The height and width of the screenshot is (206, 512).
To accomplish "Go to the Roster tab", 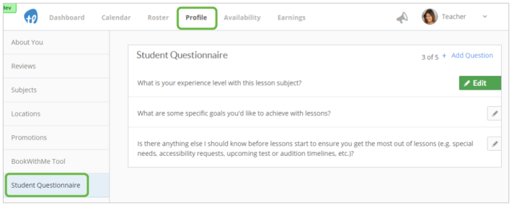I will (x=158, y=18).
